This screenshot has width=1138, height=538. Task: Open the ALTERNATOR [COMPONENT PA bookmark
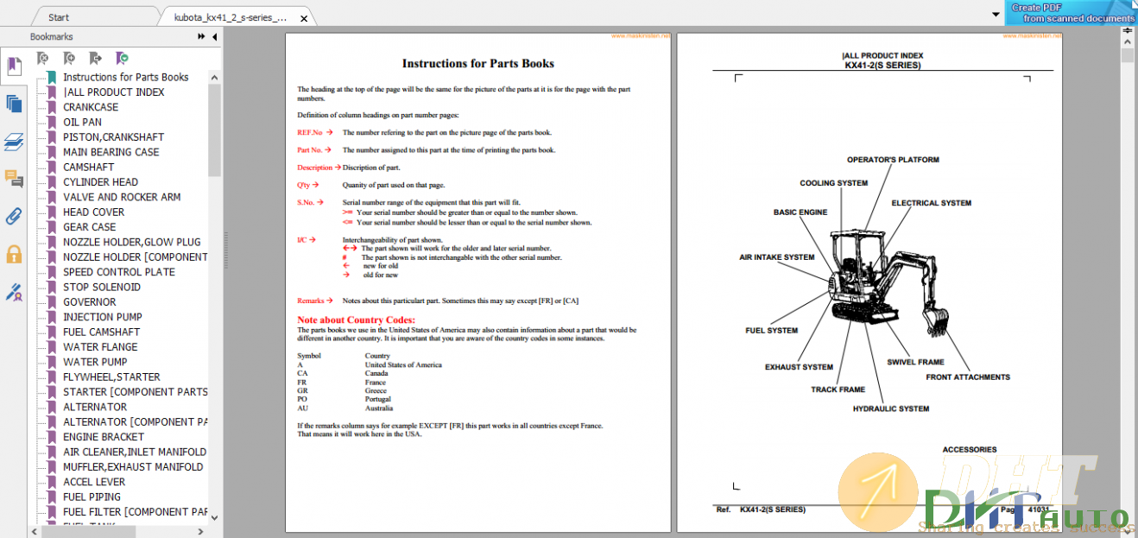pyautogui.click(x=135, y=421)
